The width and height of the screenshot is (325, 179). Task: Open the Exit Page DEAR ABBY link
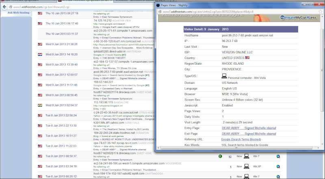[x=249, y=134]
